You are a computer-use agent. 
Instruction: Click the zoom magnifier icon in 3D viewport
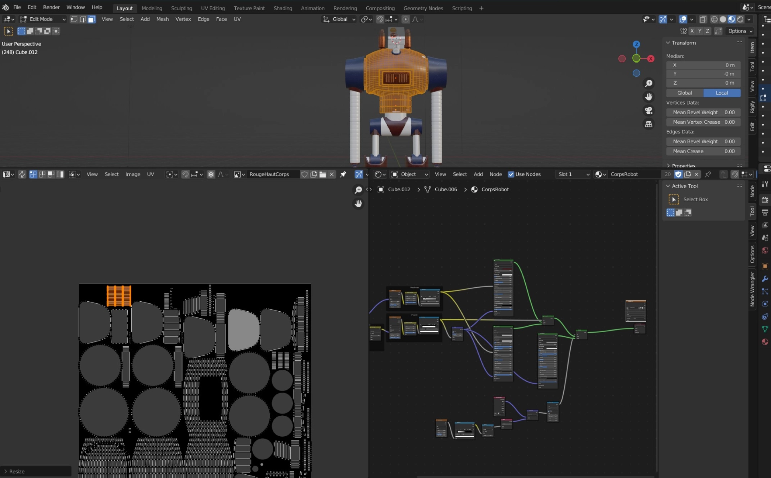point(649,84)
